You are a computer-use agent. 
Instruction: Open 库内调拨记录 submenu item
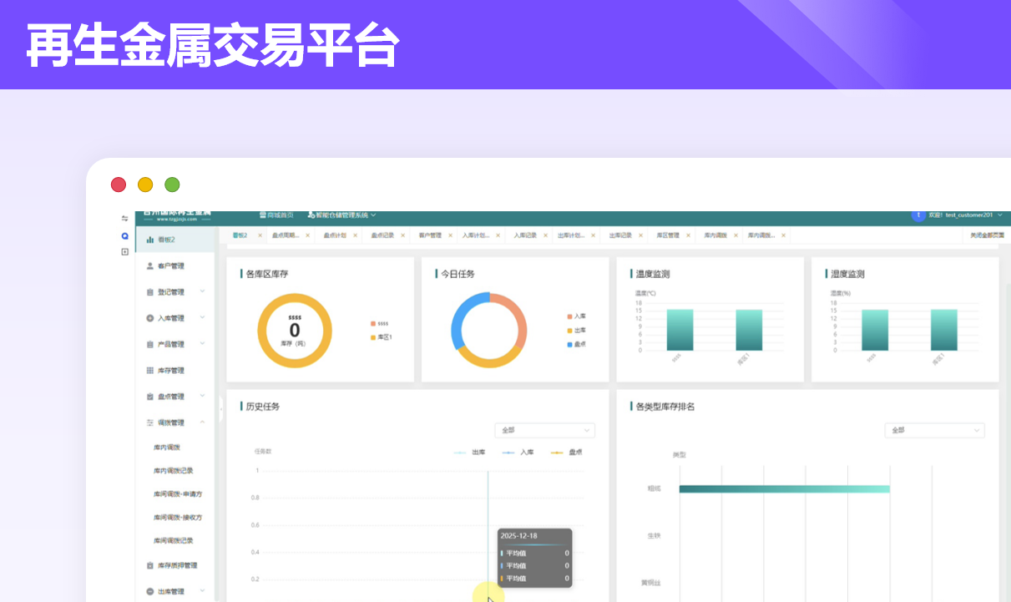point(174,470)
